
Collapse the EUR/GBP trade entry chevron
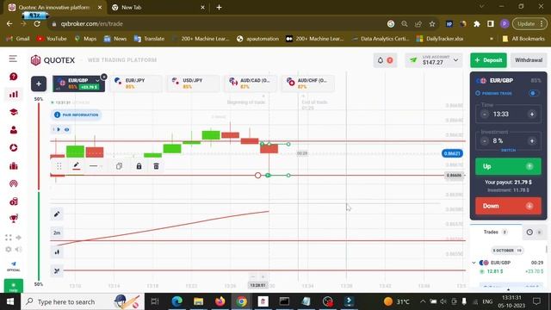coord(474,263)
